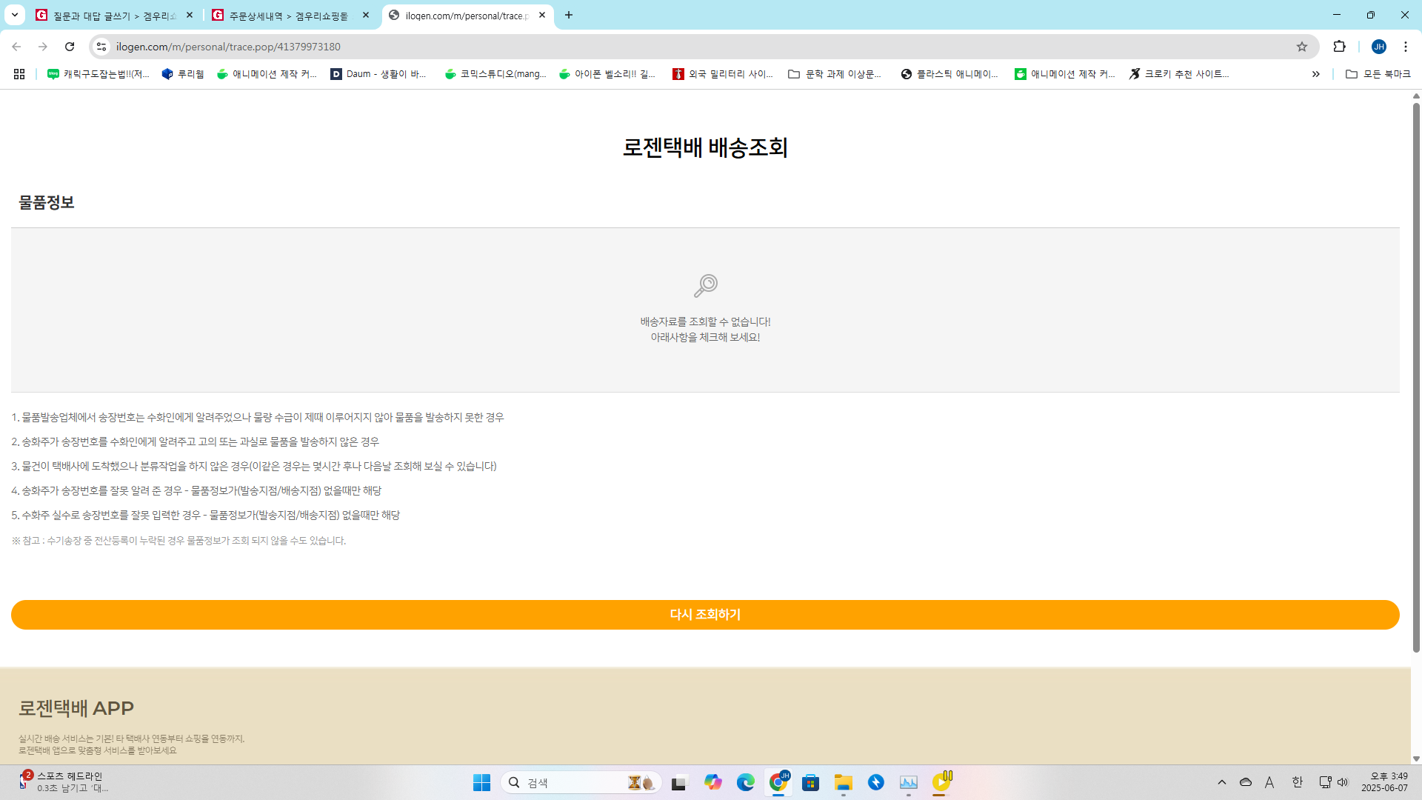Open 문학 과제 이상문 bookmark folder
Screen dimensions: 1422x800
tap(835, 74)
